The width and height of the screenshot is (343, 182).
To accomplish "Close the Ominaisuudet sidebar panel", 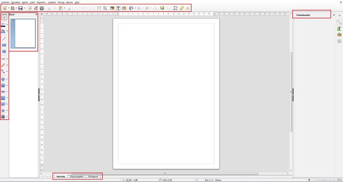I will tap(334, 15).
